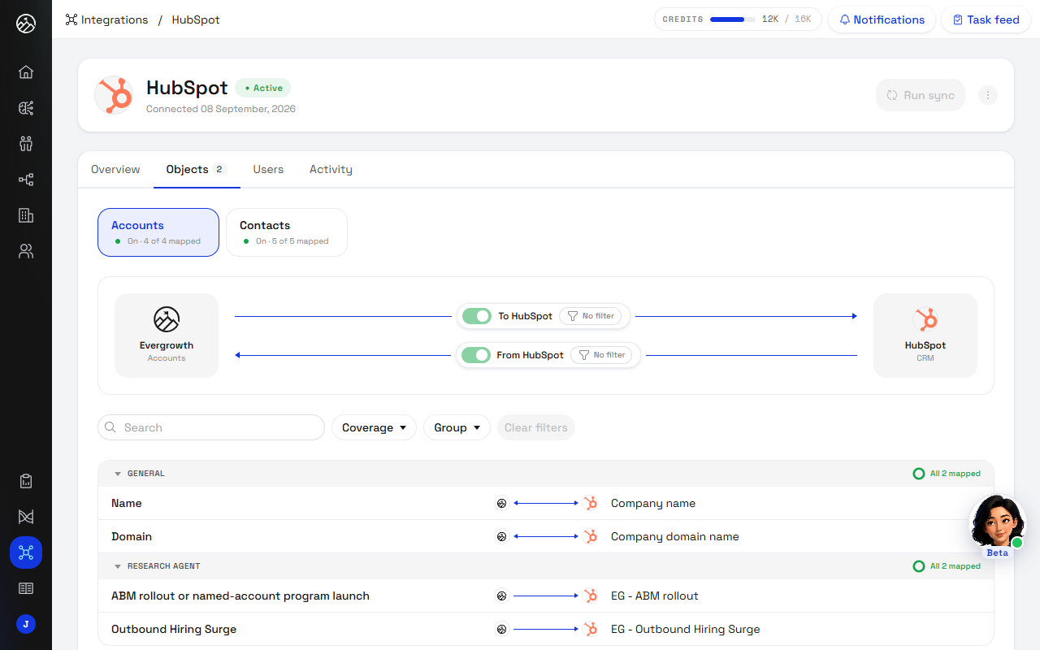Screen dimensions: 1040x650
Task: Select the Accounts object card
Action: pos(158,232)
